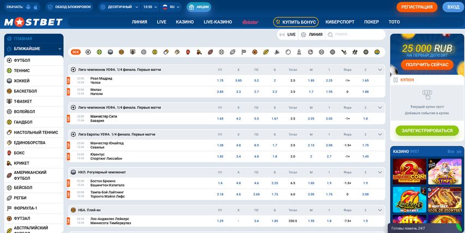Screen dimensions: 465x233
Task: Open the ЛИНИЯ top menu item
Action: (139, 22)
